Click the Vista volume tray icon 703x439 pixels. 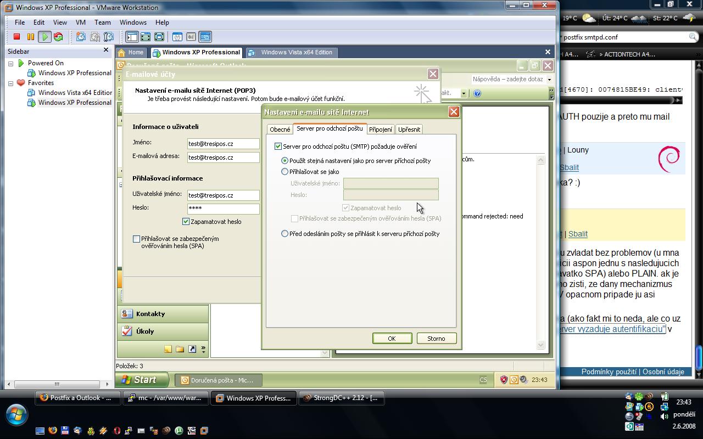pos(666,417)
